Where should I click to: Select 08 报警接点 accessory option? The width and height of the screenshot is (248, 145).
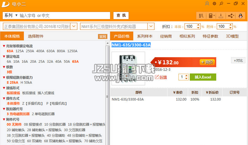[x=33, y=124]
